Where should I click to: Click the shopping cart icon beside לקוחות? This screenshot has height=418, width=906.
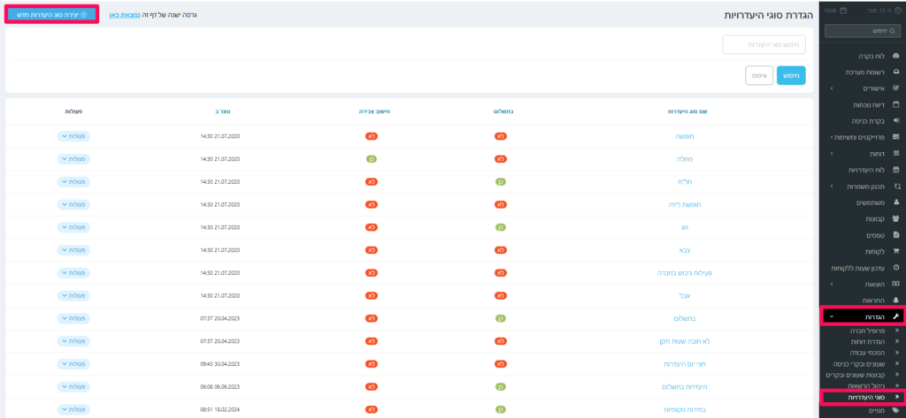pos(895,251)
